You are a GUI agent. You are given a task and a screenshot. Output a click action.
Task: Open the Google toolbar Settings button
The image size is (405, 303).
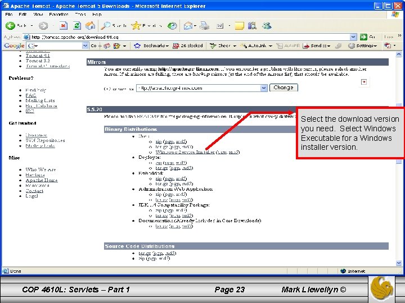362,45
